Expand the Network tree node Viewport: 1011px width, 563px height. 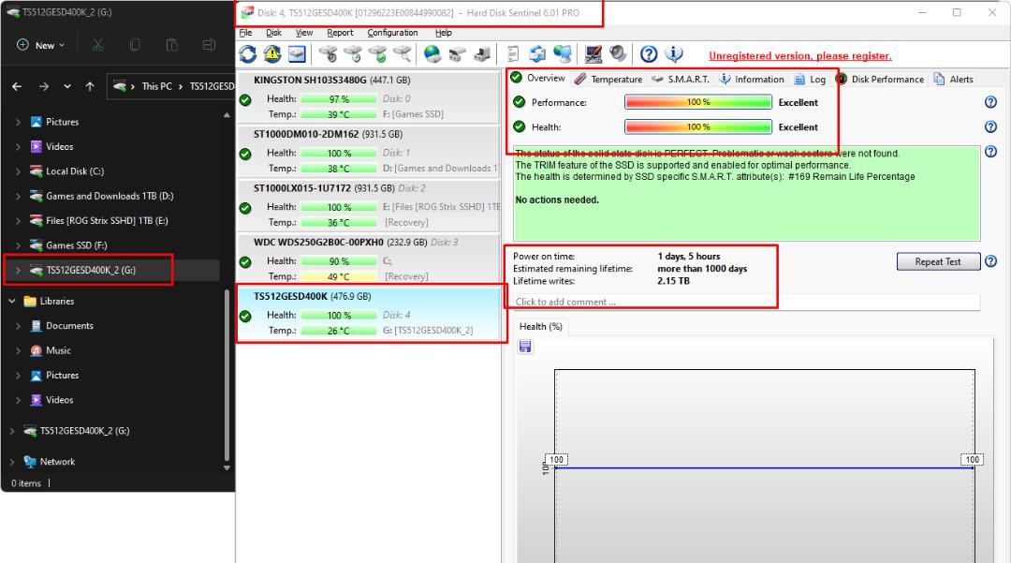click(x=11, y=462)
